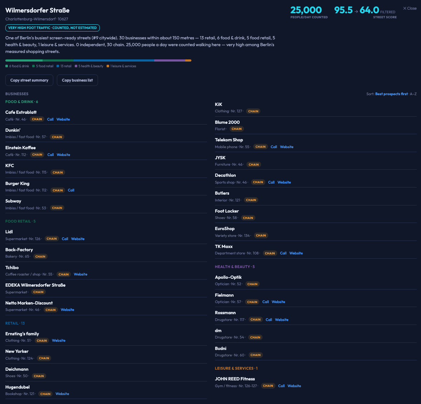Click the Health & Beauty section heading
Viewport: 421px width, 404px height.
tap(235, 267)
